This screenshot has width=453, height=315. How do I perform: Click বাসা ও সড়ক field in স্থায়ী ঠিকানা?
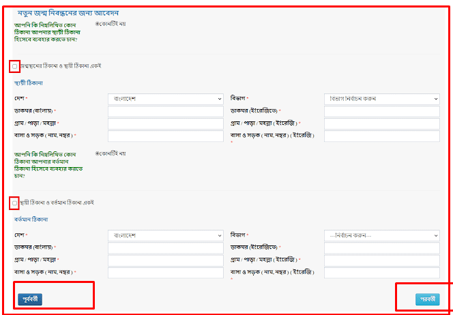pyautogui.click(x=165, y=136)
